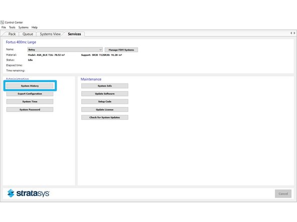Viewport: 297px width, 222px height.
Task: Open the System History log
Action: tap(30, 86)
